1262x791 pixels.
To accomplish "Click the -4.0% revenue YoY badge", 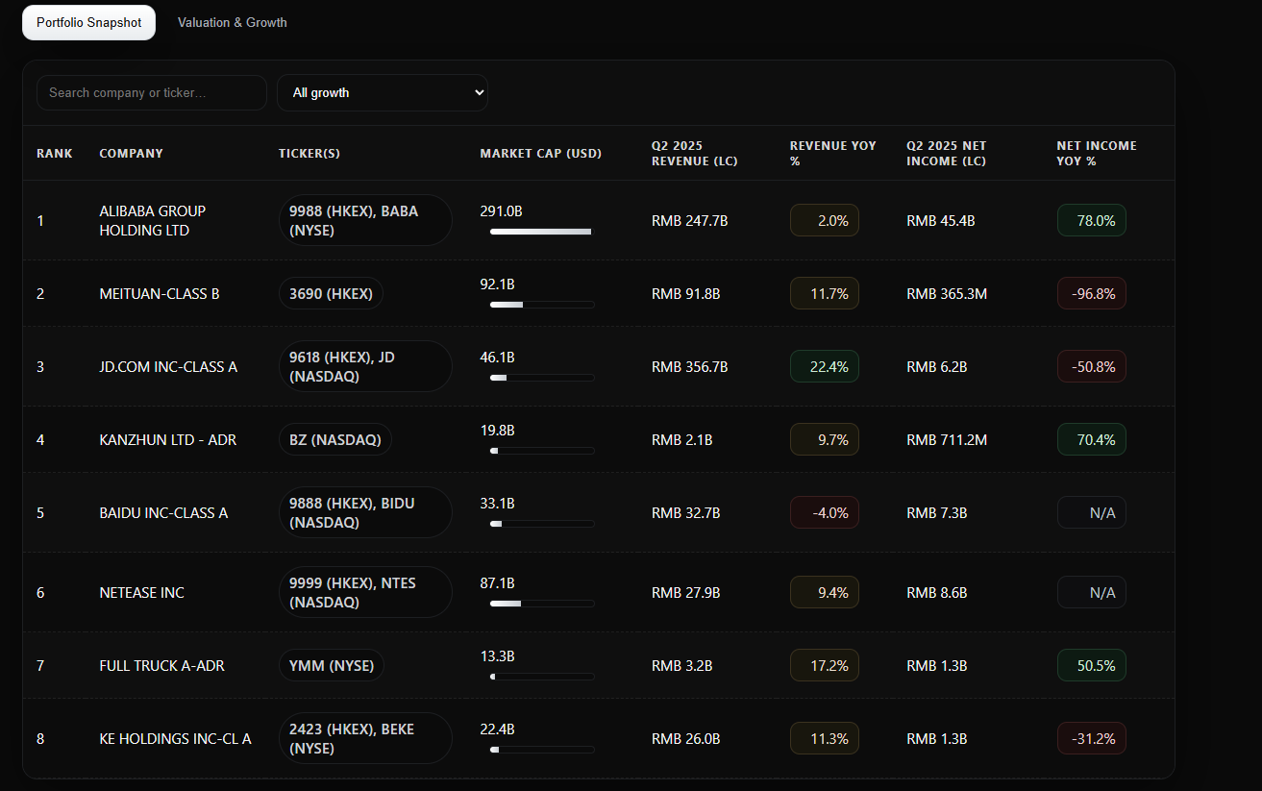I will pyautogui.click(x=825, y=513).
